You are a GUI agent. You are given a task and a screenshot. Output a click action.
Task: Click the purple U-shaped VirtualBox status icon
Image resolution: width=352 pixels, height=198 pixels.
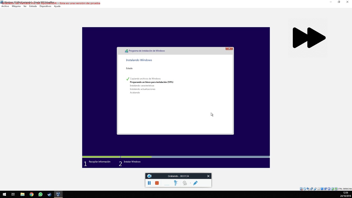[329, 189]
